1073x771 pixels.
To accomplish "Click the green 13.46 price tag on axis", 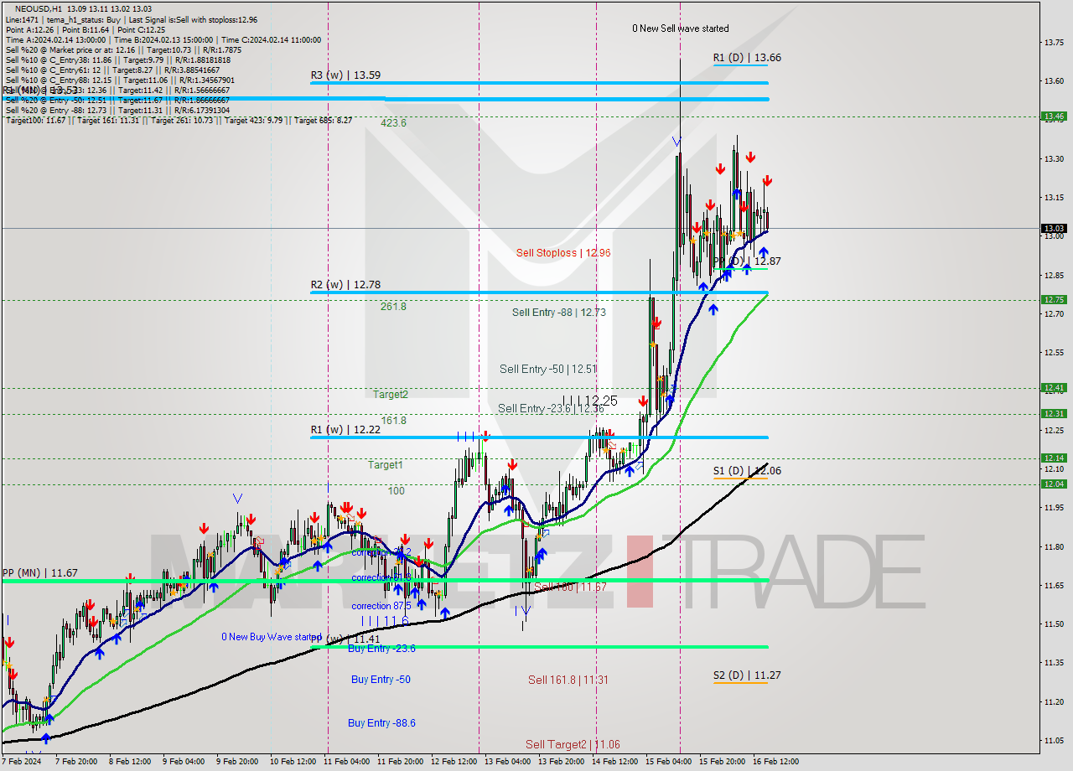I will point(1054,116).
